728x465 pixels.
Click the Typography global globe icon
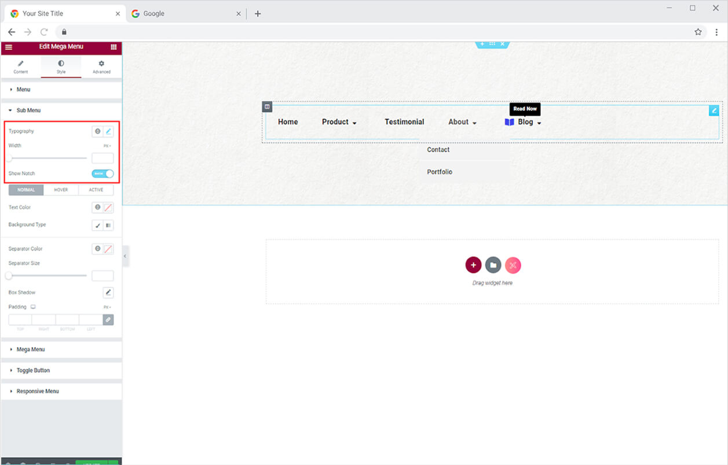[x=97, y=131]
